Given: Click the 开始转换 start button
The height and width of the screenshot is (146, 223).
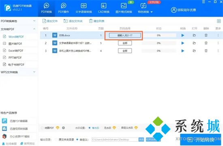Looking at the screenshot, I should pos(201,140).
